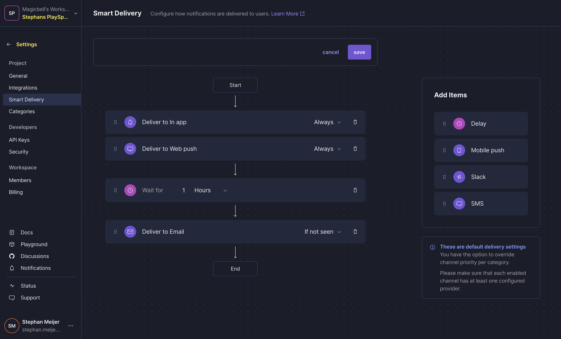Click the Mobile push item icon
561x339 pixels.
[459, 150]
